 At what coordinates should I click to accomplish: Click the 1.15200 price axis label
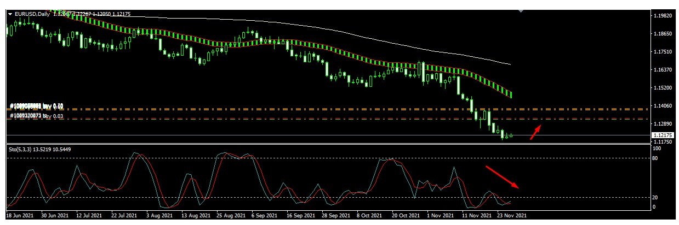[664, 87]
